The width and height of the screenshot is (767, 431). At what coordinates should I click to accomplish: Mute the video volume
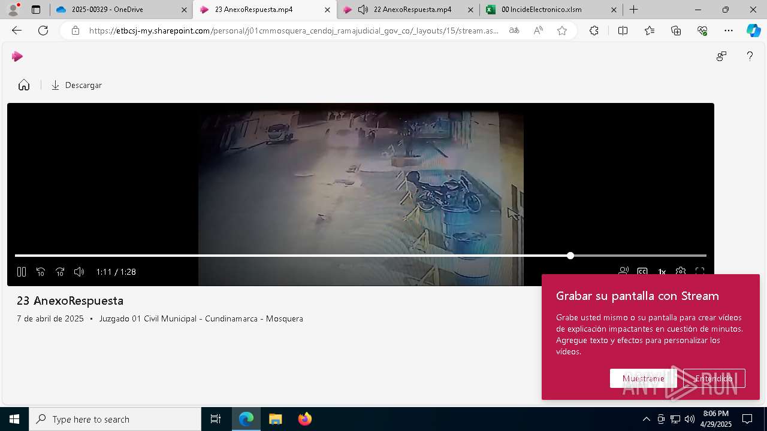(x=79, y=272)
